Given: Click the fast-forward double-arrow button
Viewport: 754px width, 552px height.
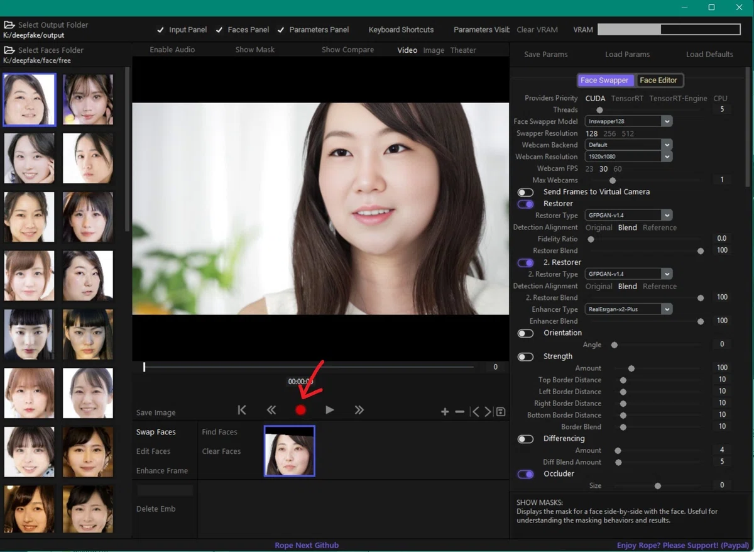Looking at the screenshot, I should pyautogui.click(x=359, y=410).
